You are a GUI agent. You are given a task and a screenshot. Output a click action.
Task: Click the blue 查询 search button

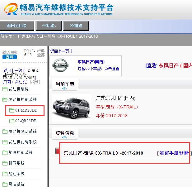click(10, 57)
